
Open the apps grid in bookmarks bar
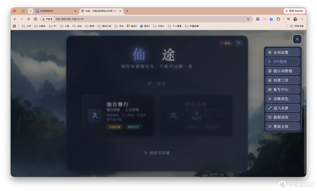[x=14, y=26]
